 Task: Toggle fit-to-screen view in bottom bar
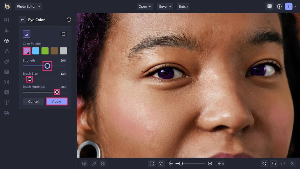[152, 163]
